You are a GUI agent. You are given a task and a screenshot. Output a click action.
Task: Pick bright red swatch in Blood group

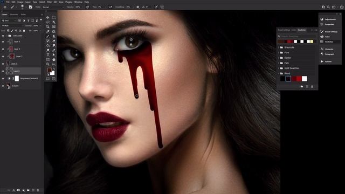click(x=299, y=79)
